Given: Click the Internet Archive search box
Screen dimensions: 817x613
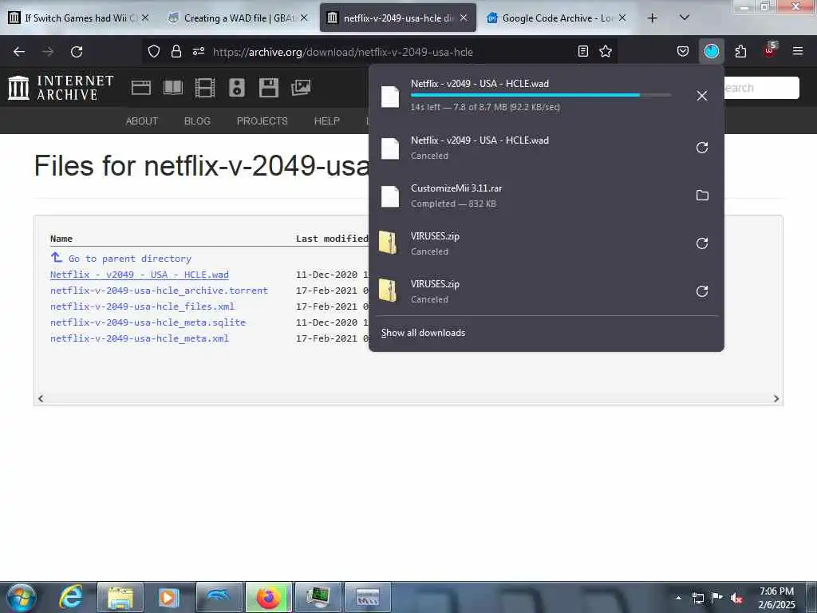Looking at the screenshot, I should tap(760, 88).
